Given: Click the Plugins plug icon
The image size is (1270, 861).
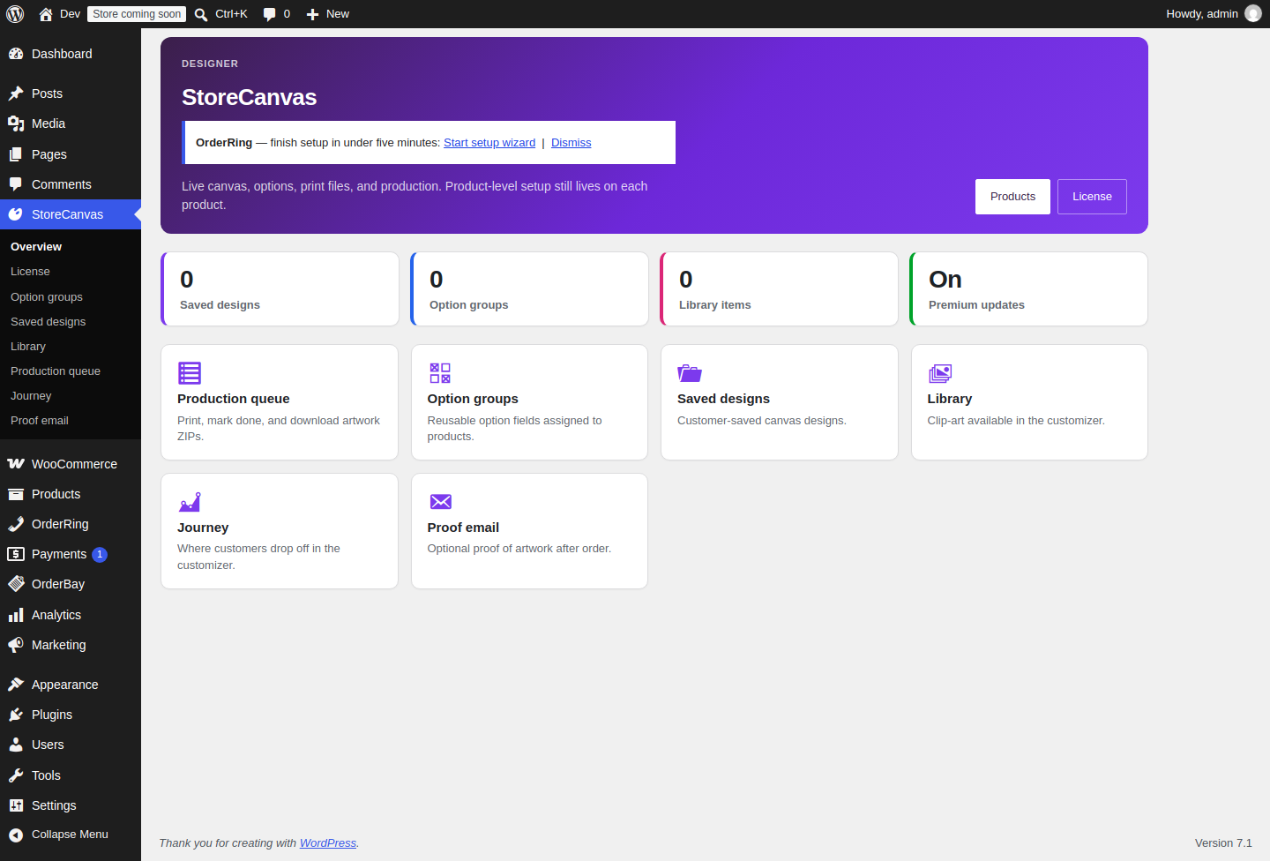Looking at the screenshot, I should point(16,715).
